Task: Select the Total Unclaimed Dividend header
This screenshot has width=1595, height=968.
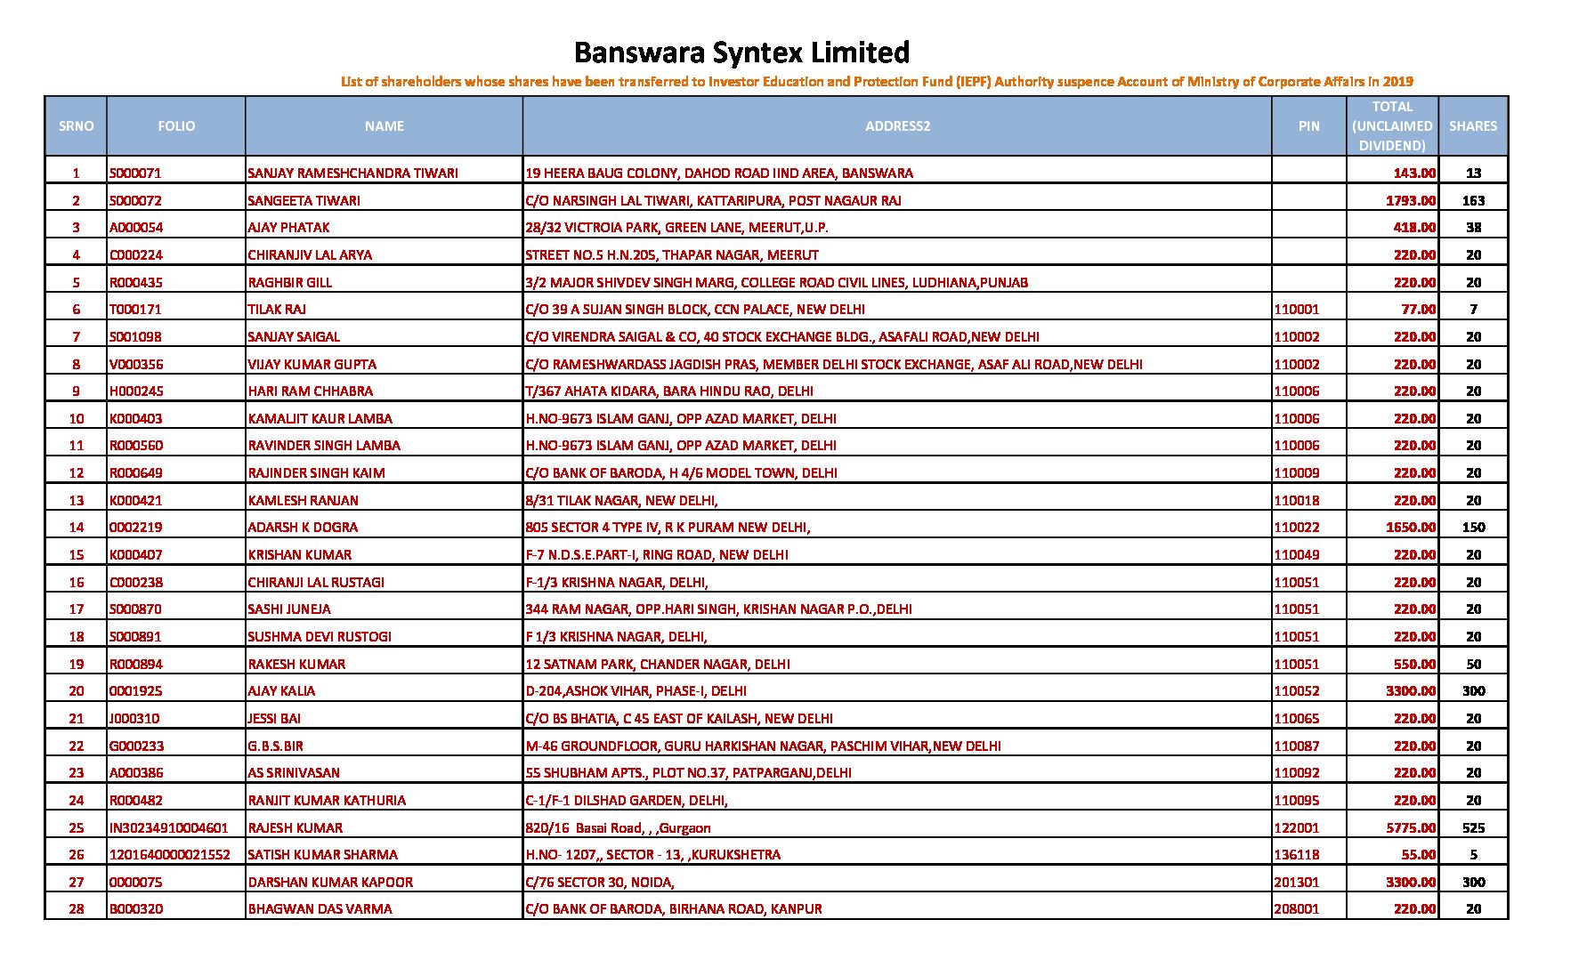Action: click(1392, 126)
